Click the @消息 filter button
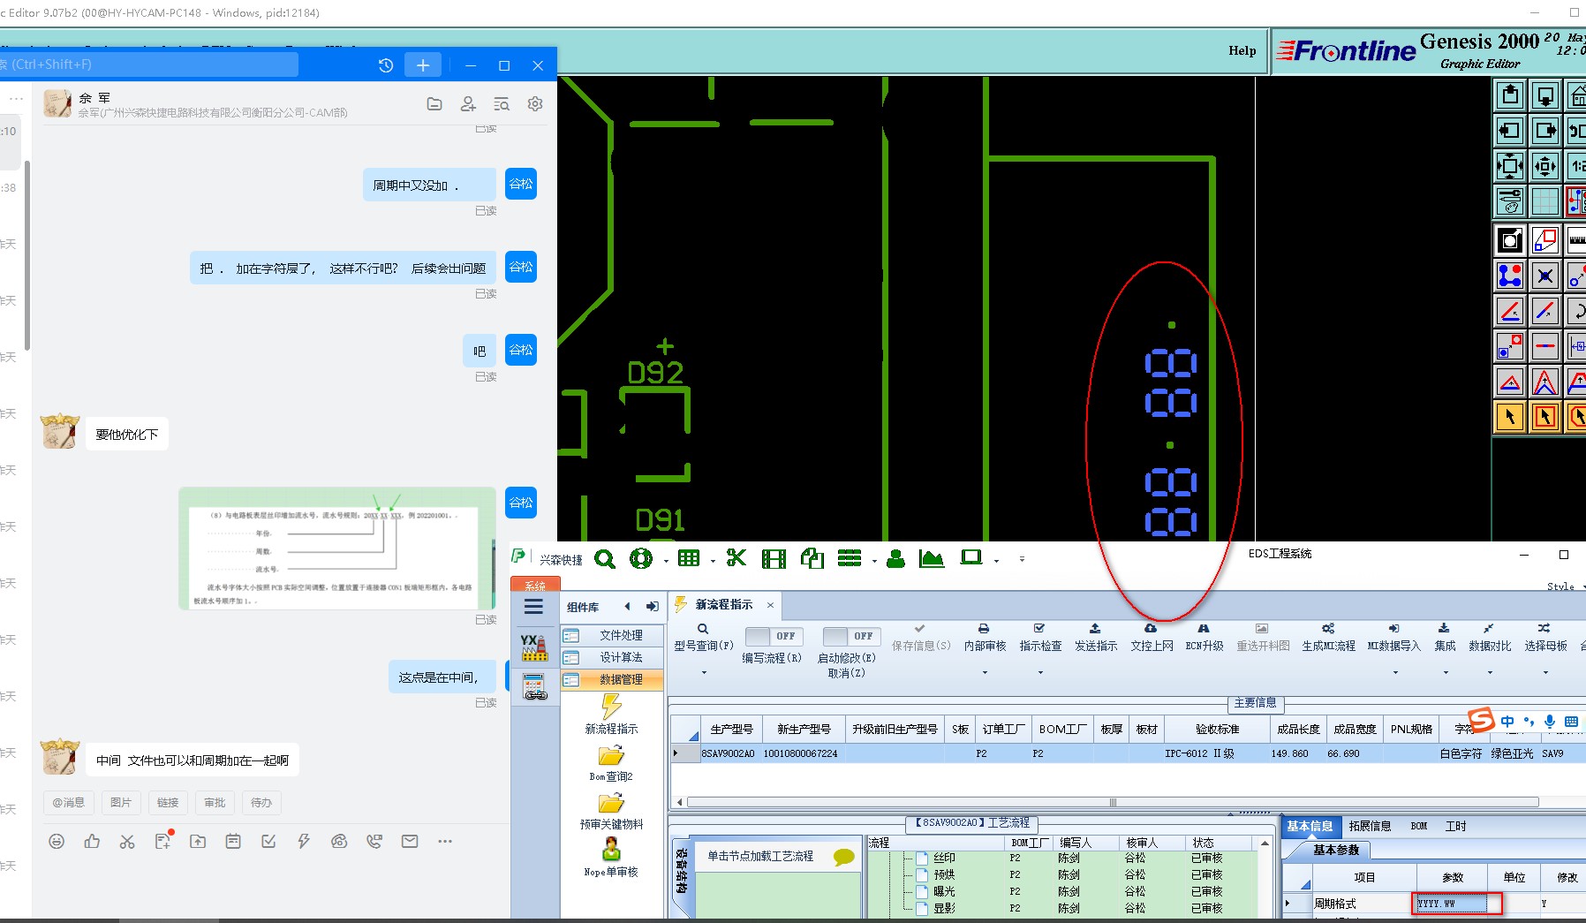 point(69,803)
